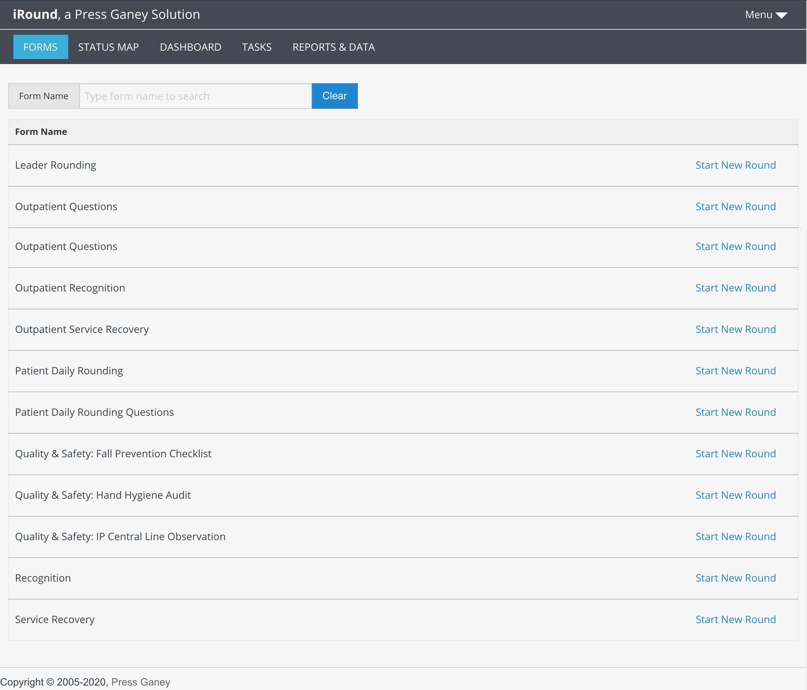Viewport: 807px width, 690px height.
Task: Select the Leader Rounding row text
Action: (55, 165)
